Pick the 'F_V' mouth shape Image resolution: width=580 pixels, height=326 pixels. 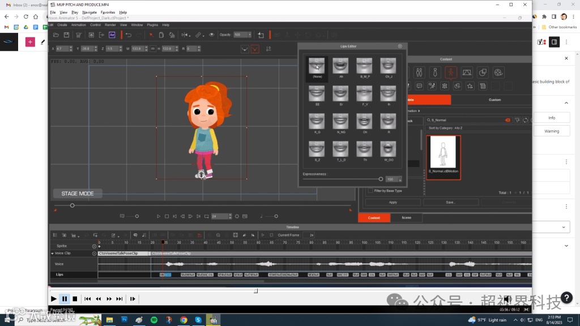[364, 95]
